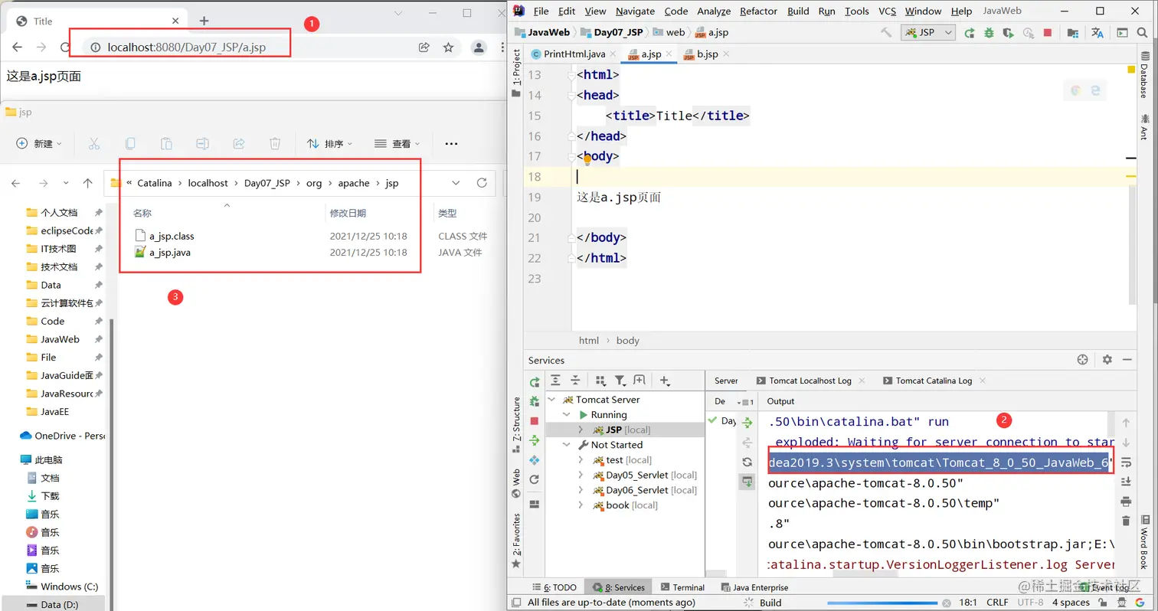Toggle scroll to end in console sidebar
This screenshot has height=611, width=1158.
tap(1126, 482)
